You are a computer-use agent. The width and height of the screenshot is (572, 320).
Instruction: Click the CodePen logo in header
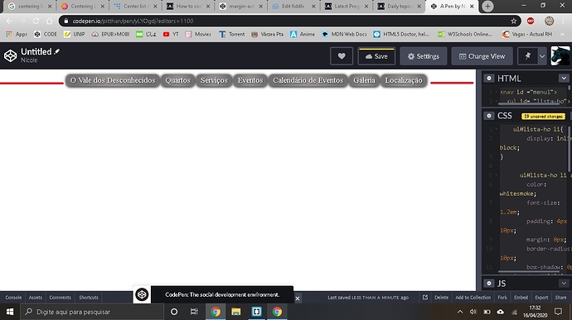[x=10, y=55]
